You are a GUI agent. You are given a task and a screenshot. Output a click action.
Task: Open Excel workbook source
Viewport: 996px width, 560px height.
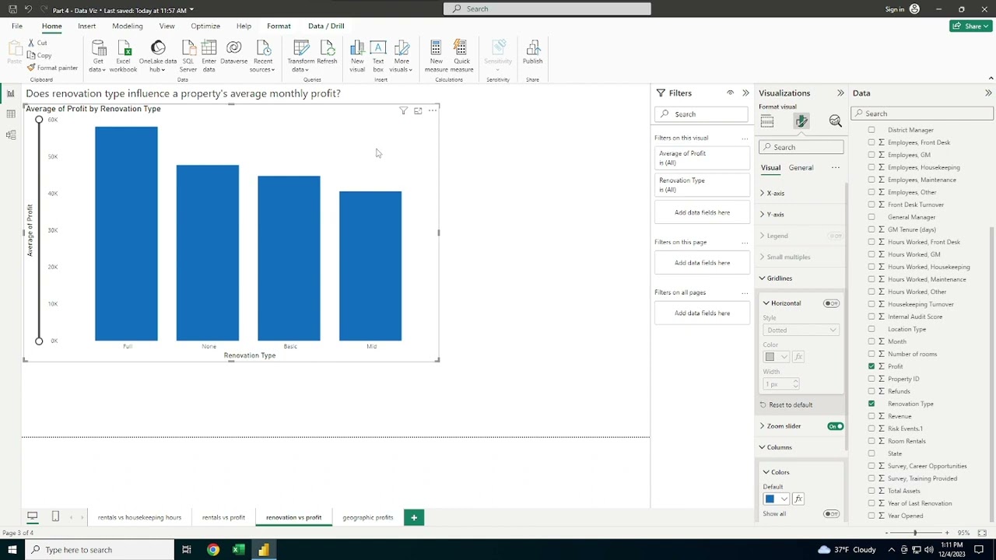tap(123, 57)
